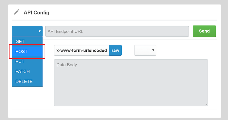Click the API Endpoint URL placeholder text
This screenshot has height=120, width=228.
coord(66,31)
